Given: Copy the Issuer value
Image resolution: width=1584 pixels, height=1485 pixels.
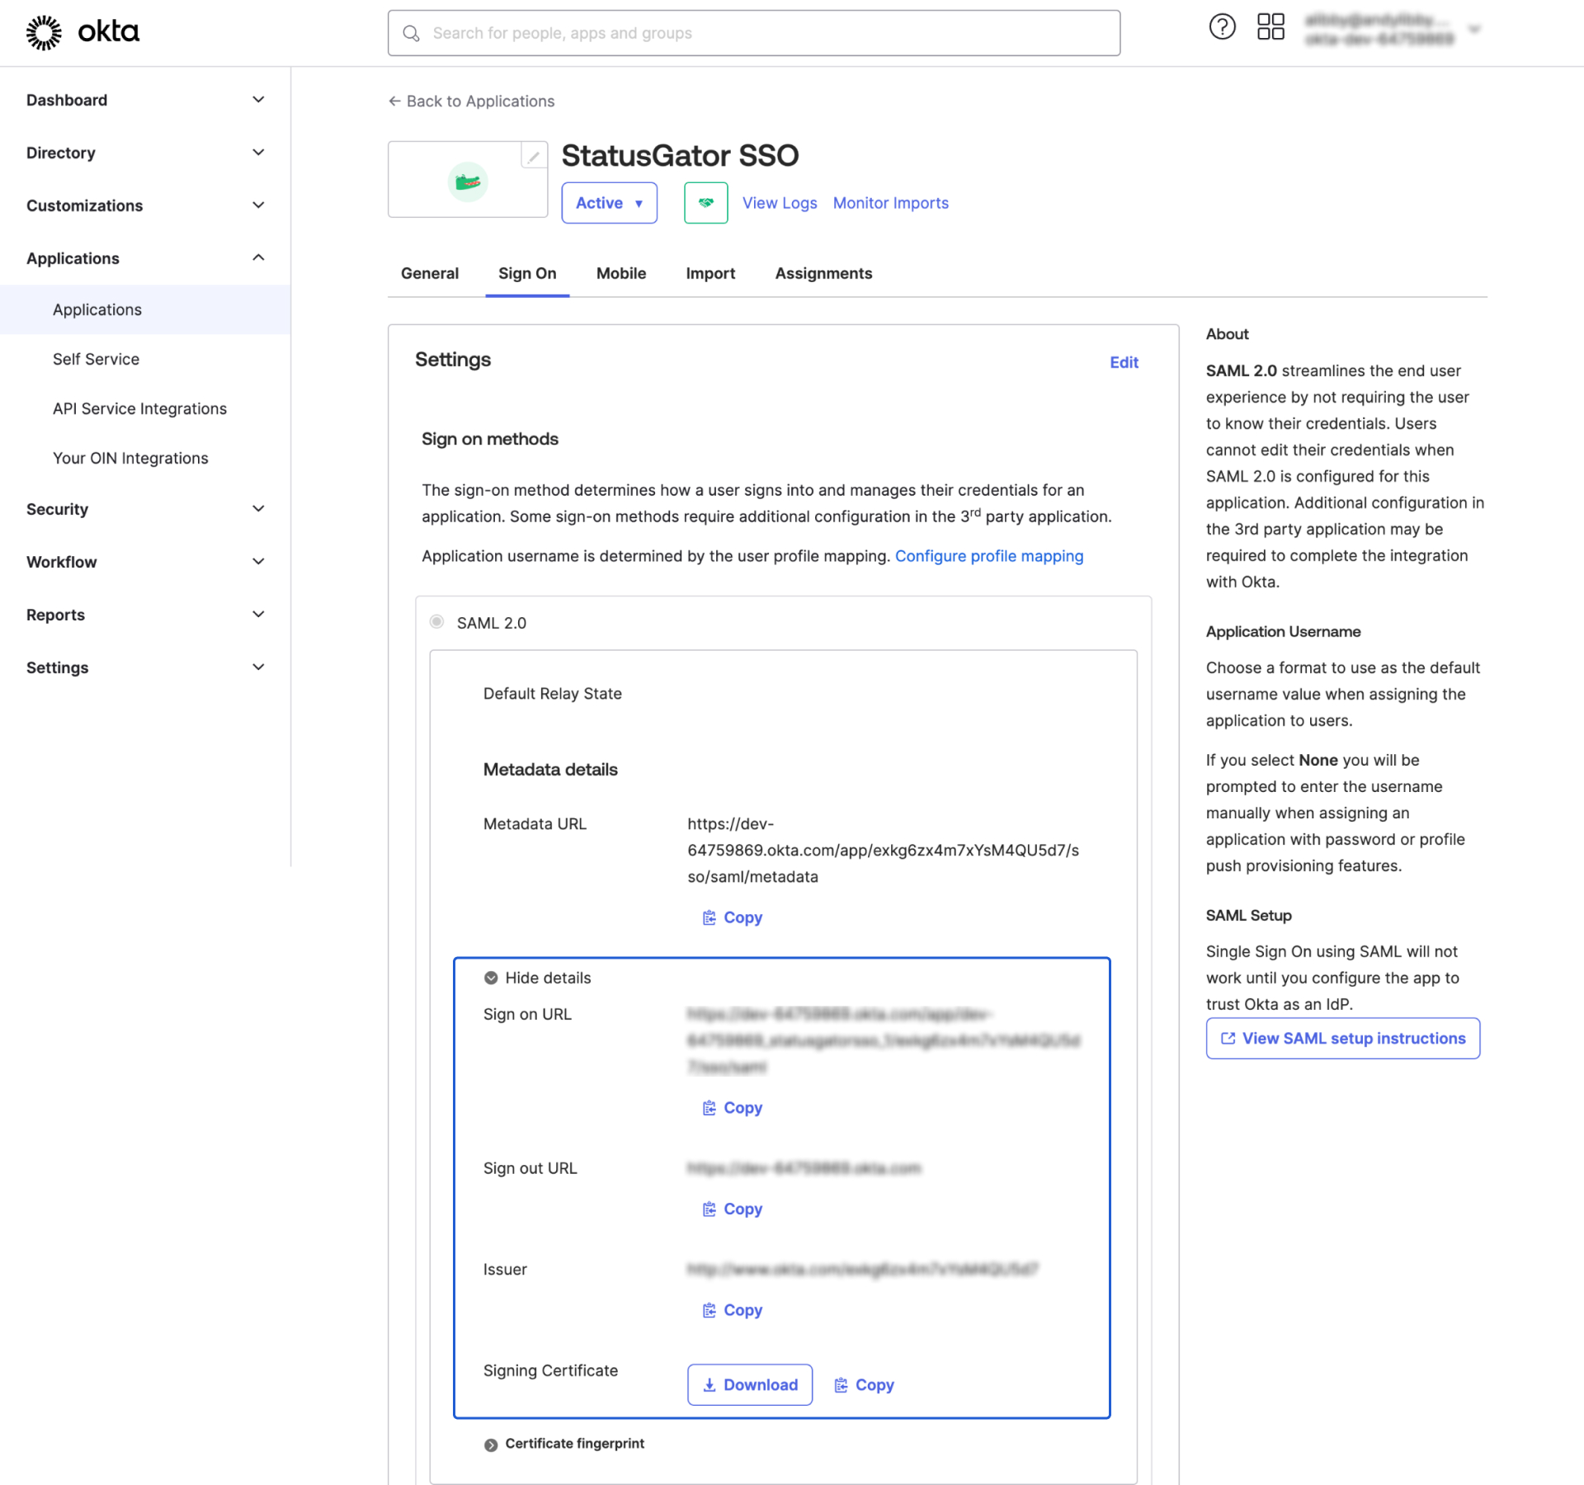Looking at the screenshot, I should [733, 1310].
